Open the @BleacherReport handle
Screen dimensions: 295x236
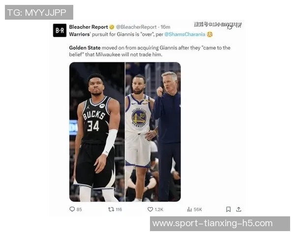point(136,27)
